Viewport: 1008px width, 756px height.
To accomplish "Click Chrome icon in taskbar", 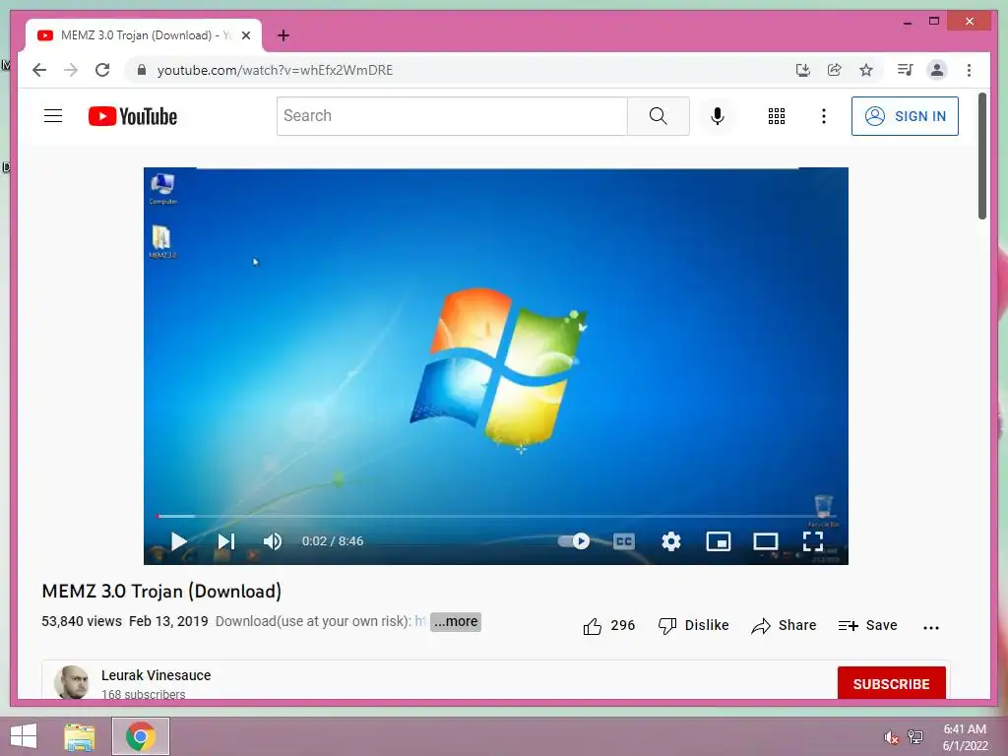I will 141,736.
